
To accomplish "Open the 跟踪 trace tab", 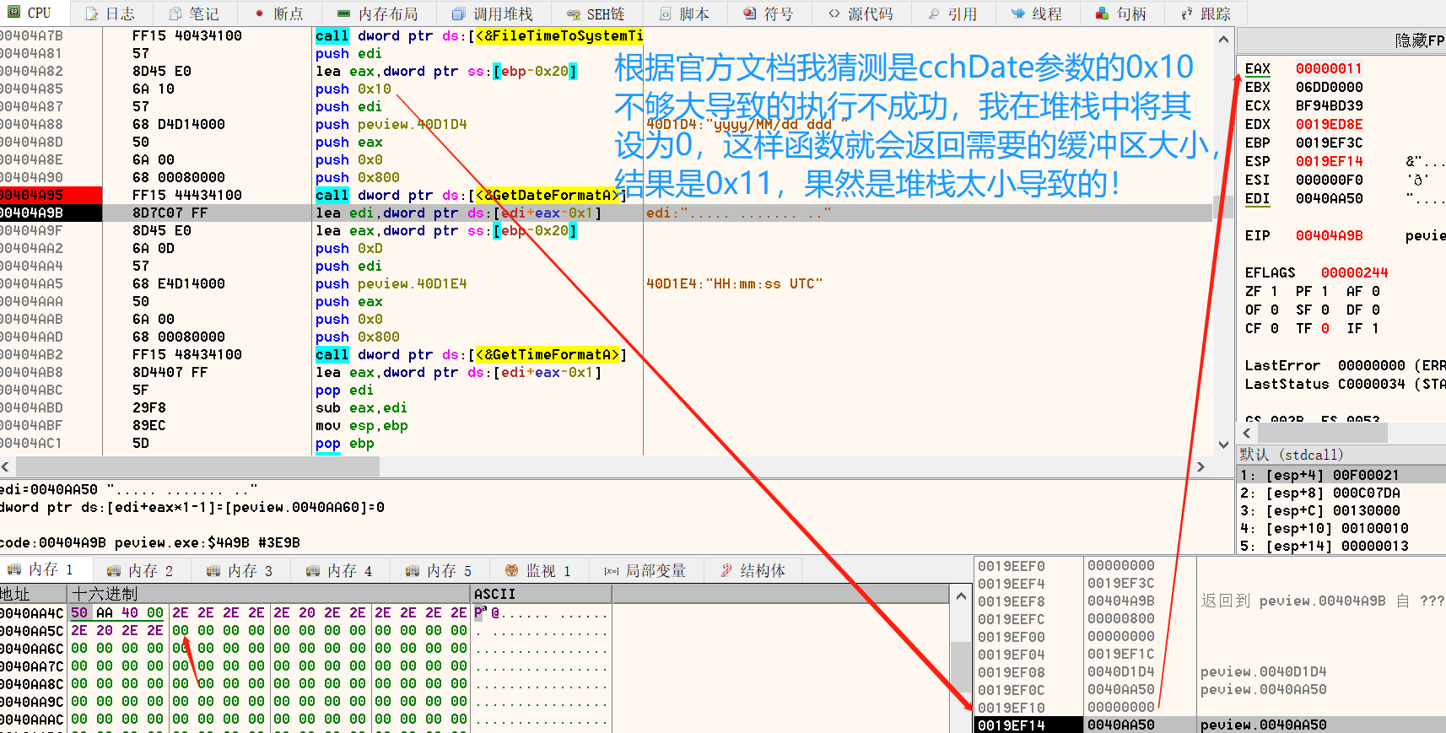I will coord(1206,13).
